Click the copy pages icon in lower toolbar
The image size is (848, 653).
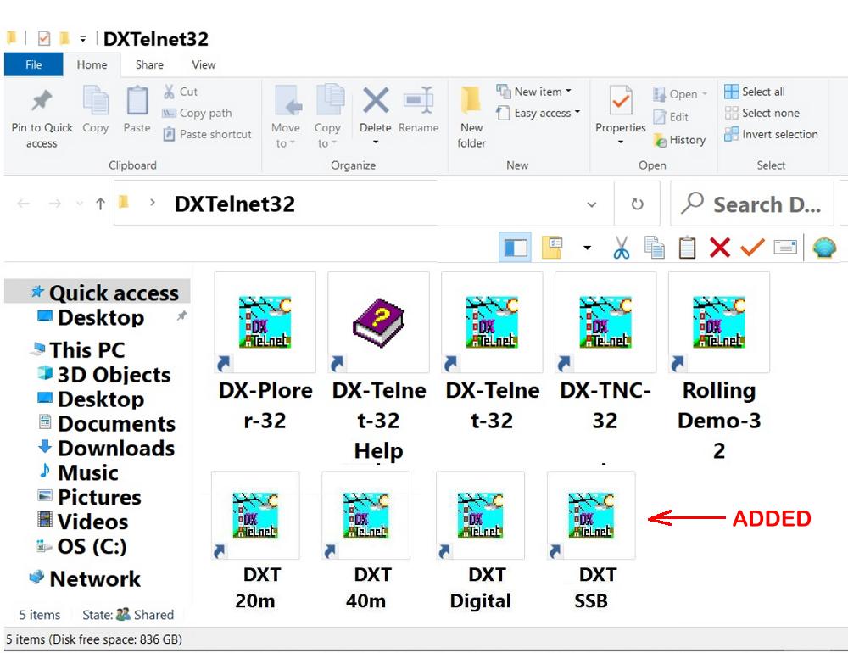coord(655,248)
